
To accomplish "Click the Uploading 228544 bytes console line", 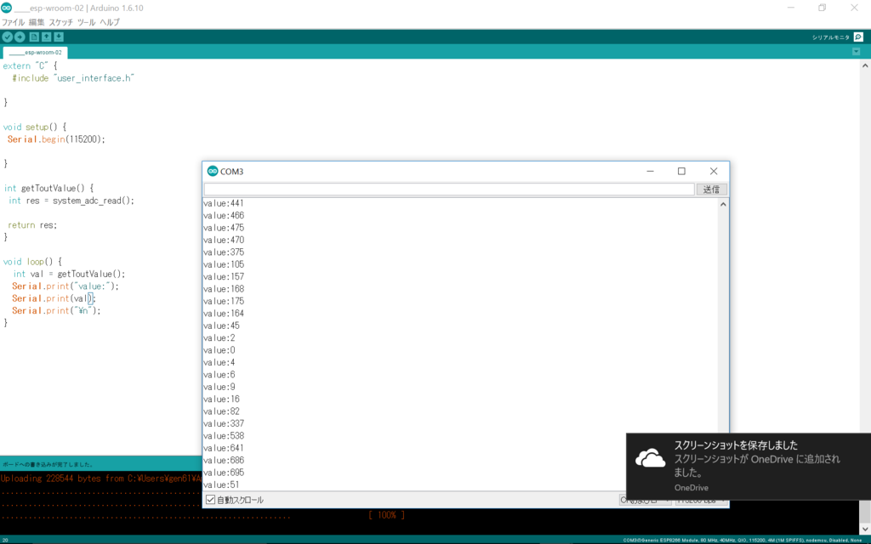I will click(100, 479).
